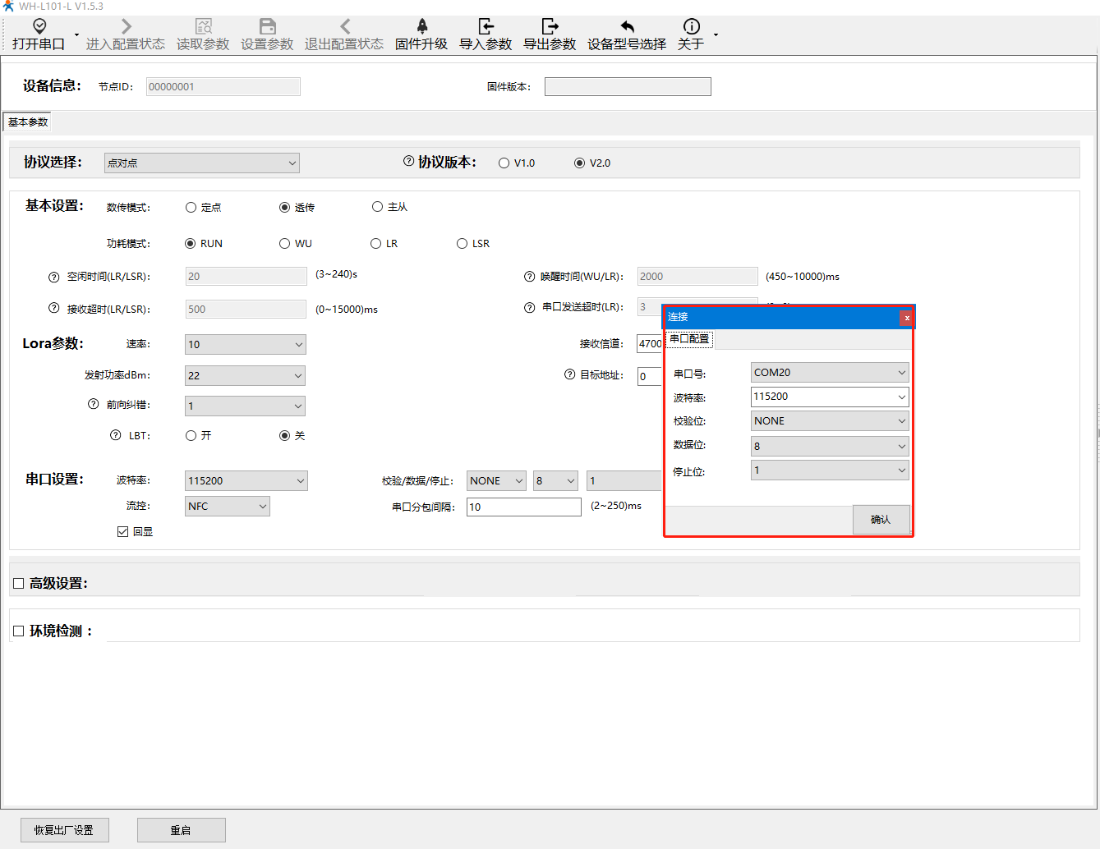The width and height of the screenshot is (1100, 849).
Task: Click help icon next to LBT label
Action: coord(116,435)
